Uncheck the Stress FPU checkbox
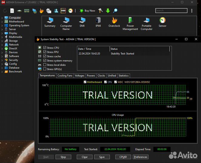201x163 pixels. point(45,52)
